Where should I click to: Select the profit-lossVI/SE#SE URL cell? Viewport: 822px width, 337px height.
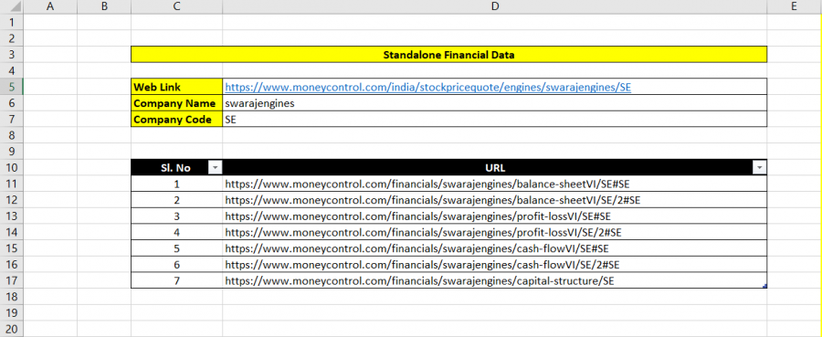pos(494,216)
